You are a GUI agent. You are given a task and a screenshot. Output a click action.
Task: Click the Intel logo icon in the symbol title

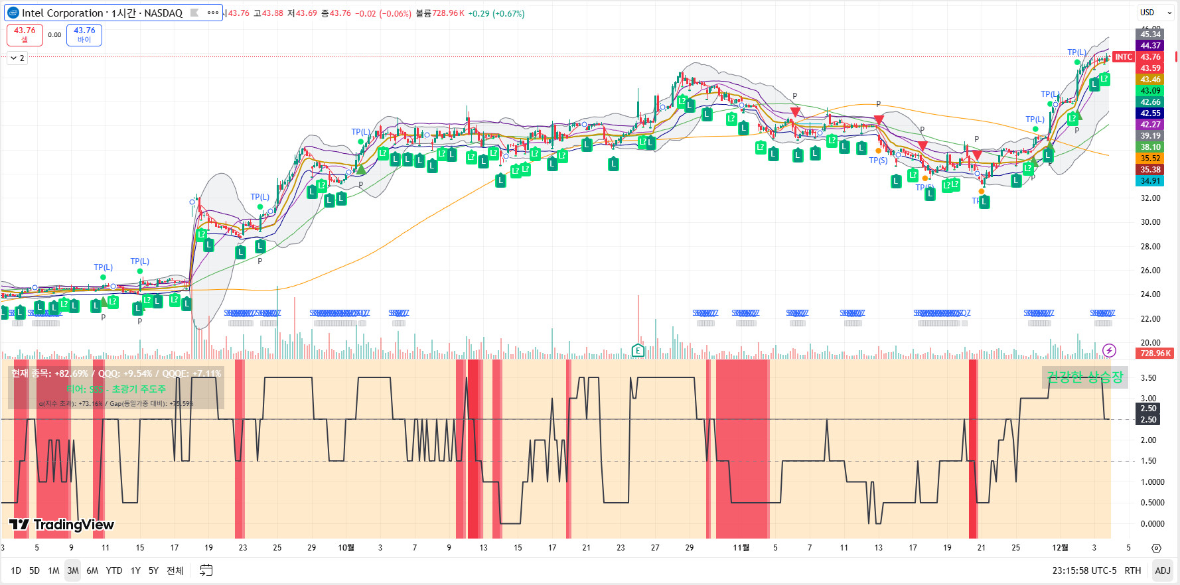(13, 13)
